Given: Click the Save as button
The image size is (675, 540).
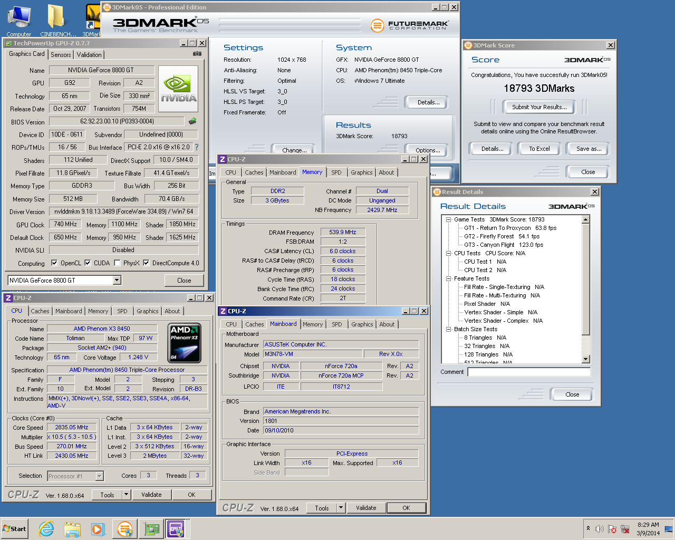Looking at the screenshot, I should (589, 149).
